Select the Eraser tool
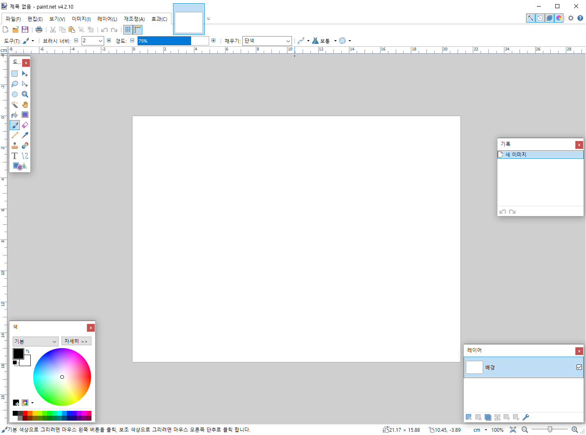This screenshot has width=586, height=435. coord(25,125)
